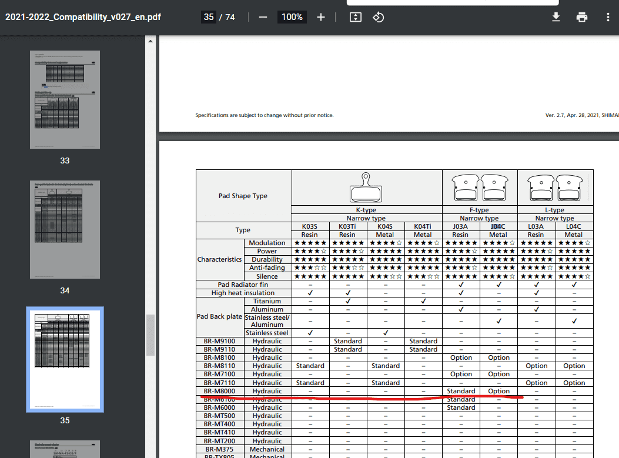Click the BR-MT500 row label
This screenshot has width=619, height=458.
click(219, 416)
